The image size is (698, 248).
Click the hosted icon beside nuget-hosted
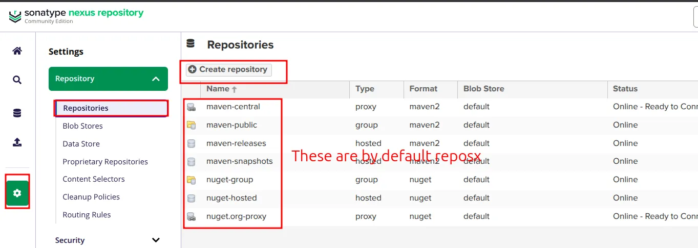[x=192, y=198]
